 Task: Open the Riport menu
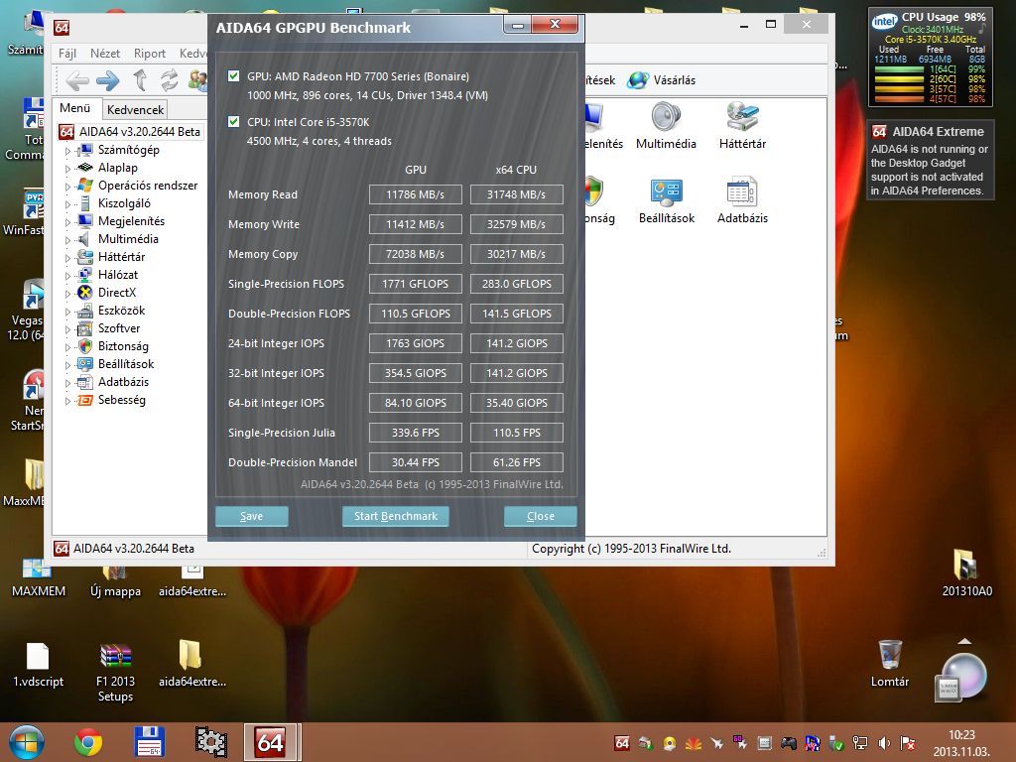[150, 54]
